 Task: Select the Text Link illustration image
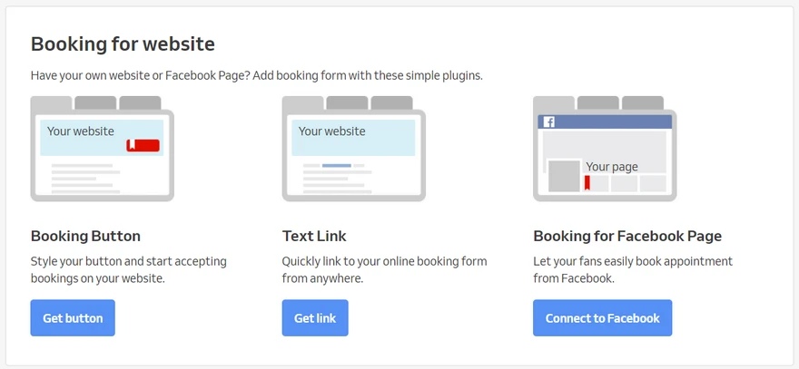tap(353, 148)
